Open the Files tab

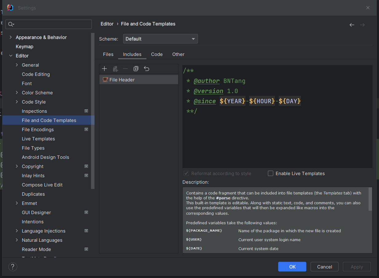pyautogui.click(x=108, y=54)
